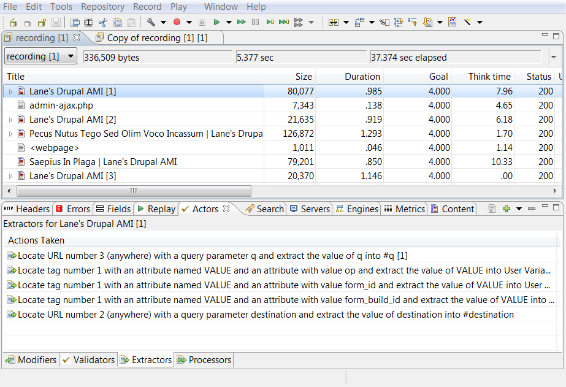
Task: Open the Record menu
Action: click(x=147, y=7)
